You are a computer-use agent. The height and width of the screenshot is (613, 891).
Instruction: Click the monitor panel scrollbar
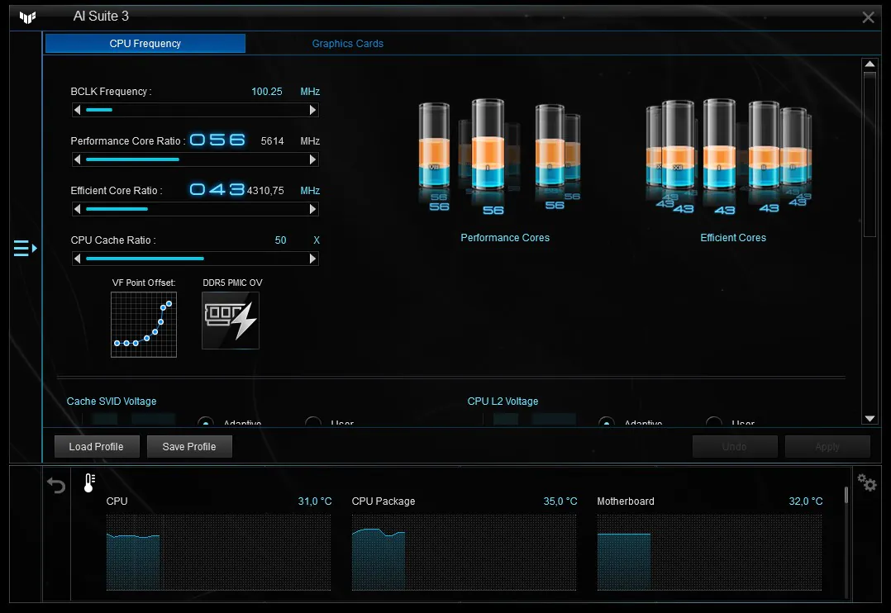click(x=846, y=495)
